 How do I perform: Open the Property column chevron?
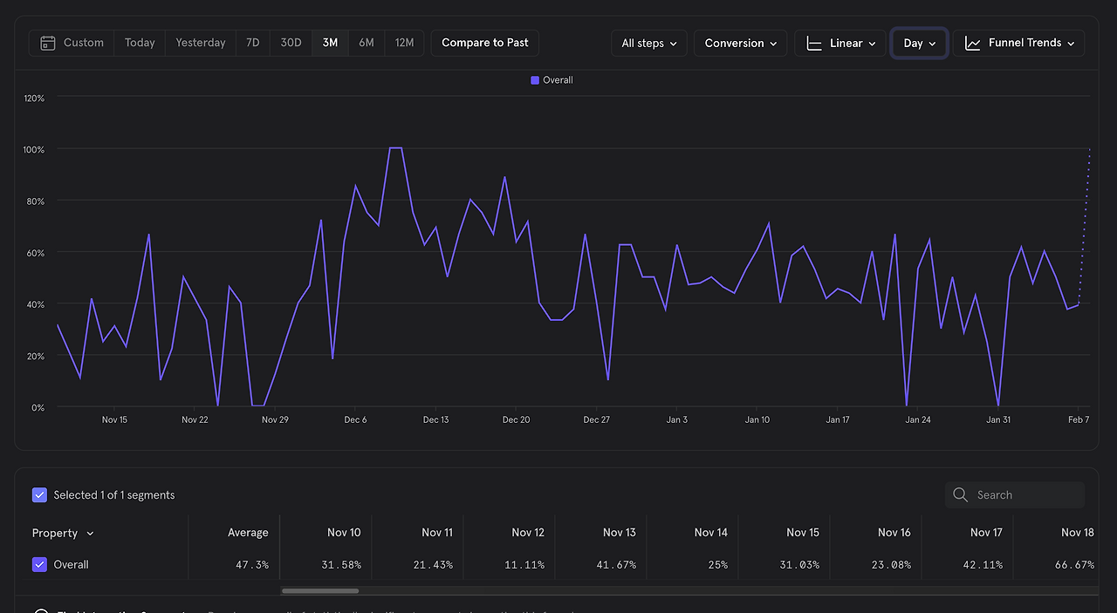90,534
